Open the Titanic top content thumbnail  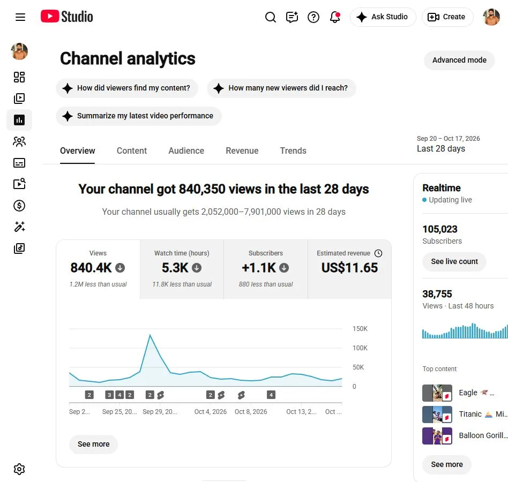pyautogui.click(x=437, y=415)
